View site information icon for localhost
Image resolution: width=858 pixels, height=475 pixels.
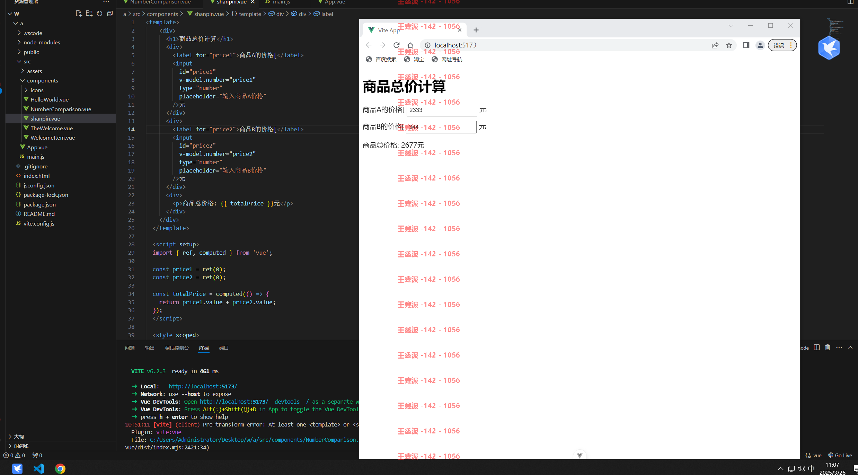(x=427, y=45)
